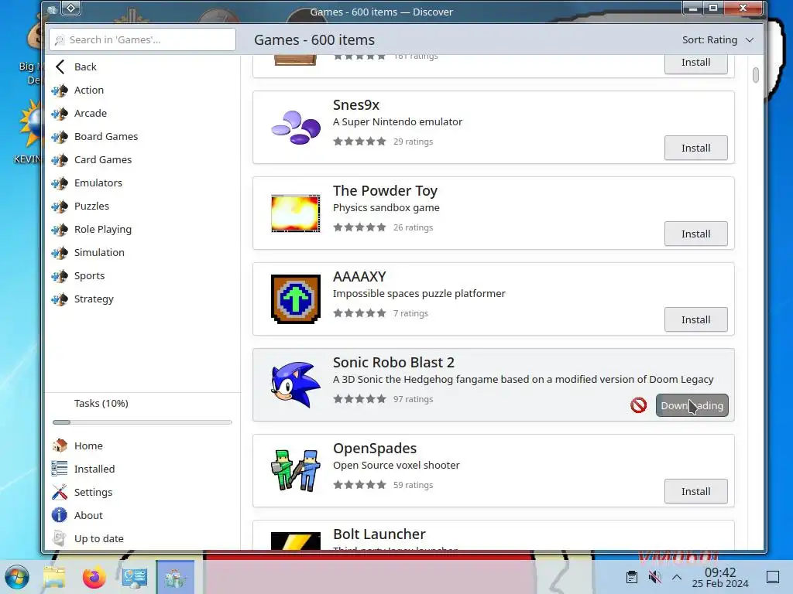Click the taskbar clock 09:42
The image size is (793, 594).
(x=720, y=572)
